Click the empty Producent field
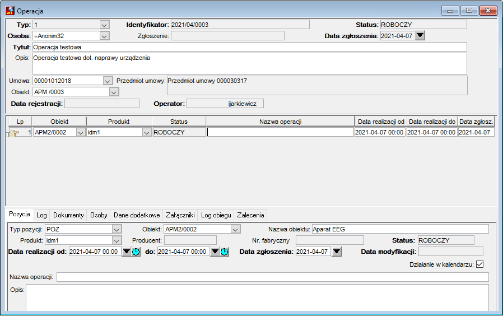 [x=190, y=240]
